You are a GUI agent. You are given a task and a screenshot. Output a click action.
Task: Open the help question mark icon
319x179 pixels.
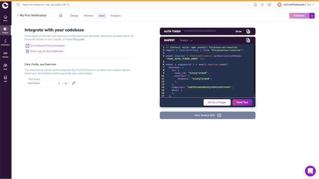coord(262,5)
